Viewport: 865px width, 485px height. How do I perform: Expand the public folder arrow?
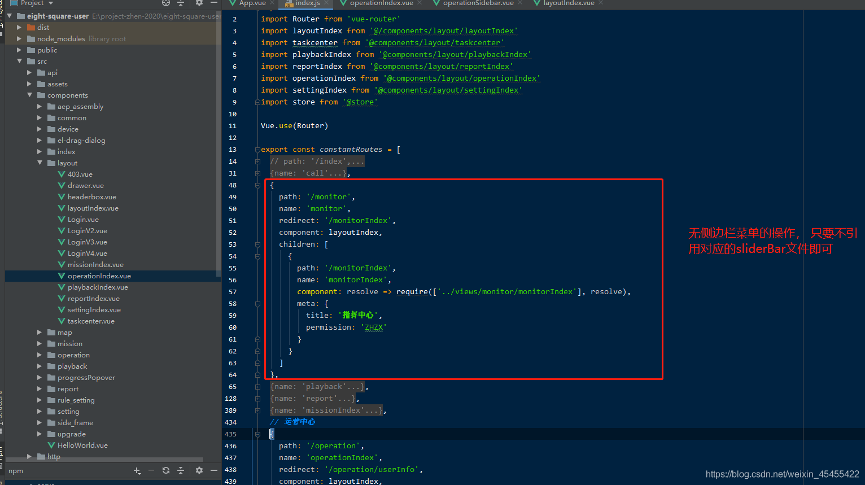(x=19, y=50)
